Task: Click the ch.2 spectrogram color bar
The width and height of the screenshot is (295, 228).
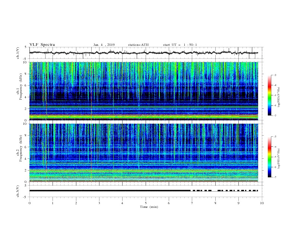Action: tap(270, 157)
